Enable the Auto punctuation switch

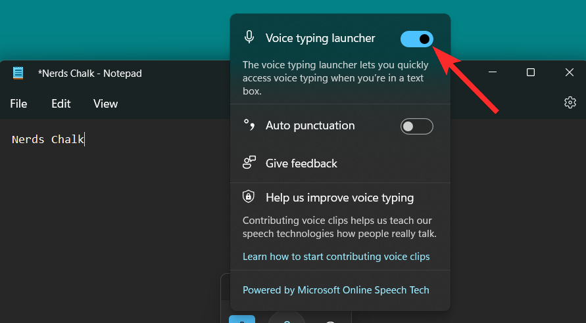[417, 127]
